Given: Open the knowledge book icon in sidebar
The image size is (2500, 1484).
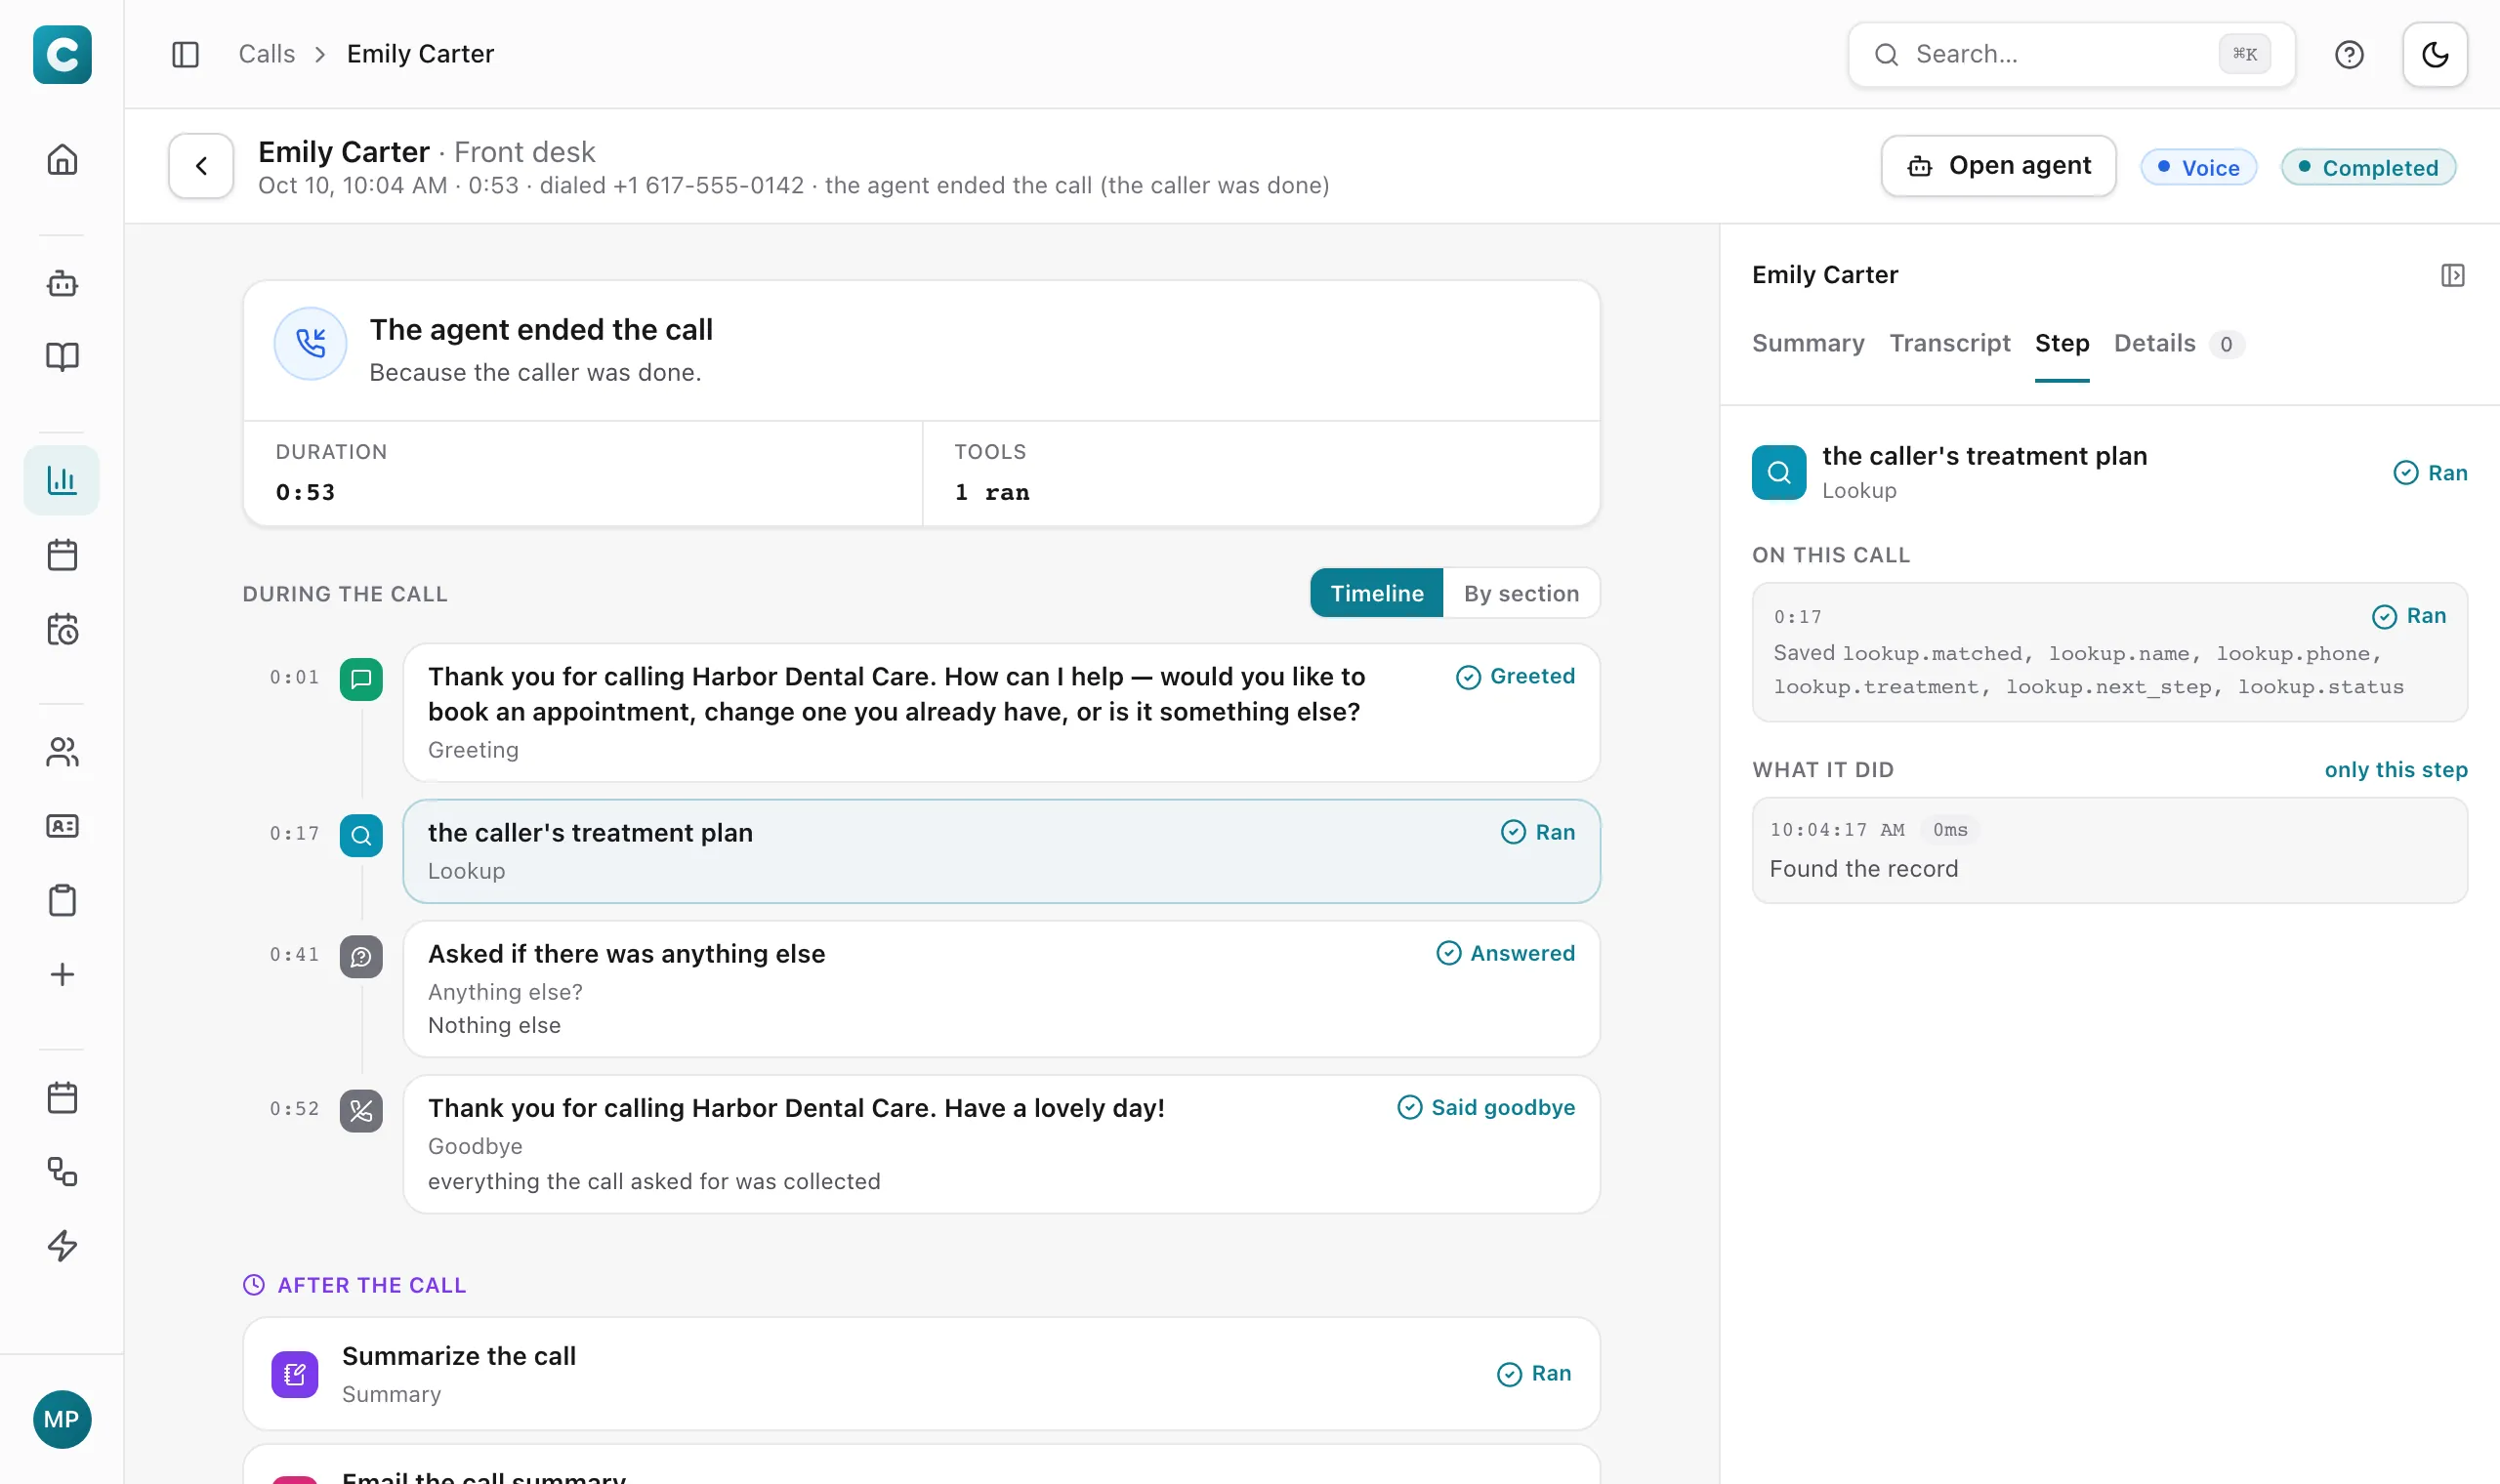Looking at the screenshot, I should pos(62,357).
